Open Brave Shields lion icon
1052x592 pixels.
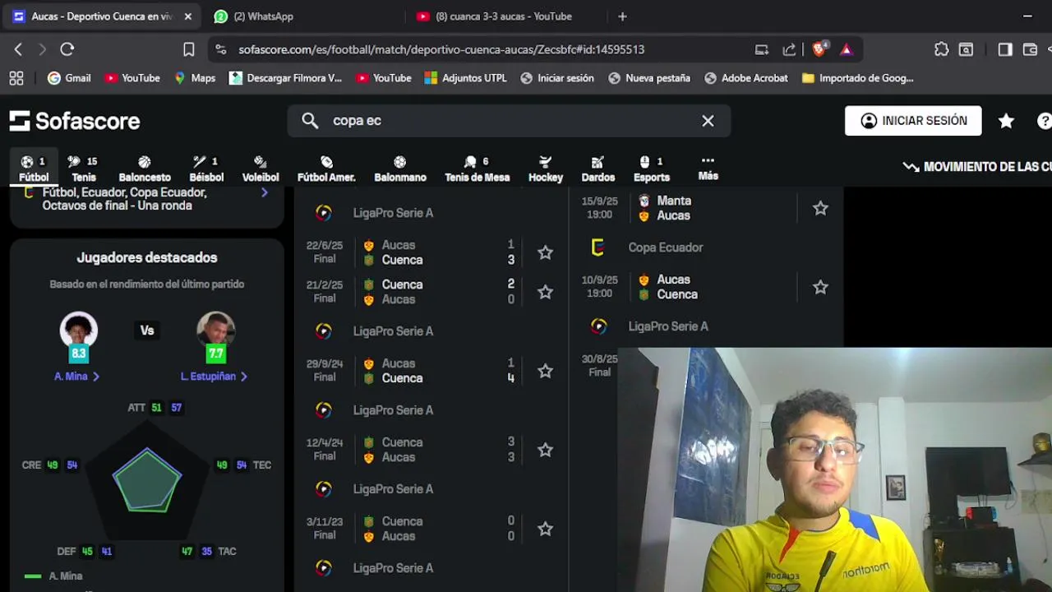pyautogui.click(x=819, y=49)
